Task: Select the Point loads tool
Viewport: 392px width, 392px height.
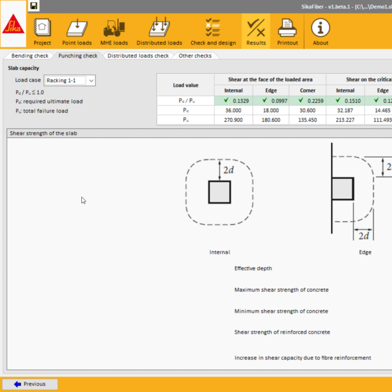Action: 77,31
